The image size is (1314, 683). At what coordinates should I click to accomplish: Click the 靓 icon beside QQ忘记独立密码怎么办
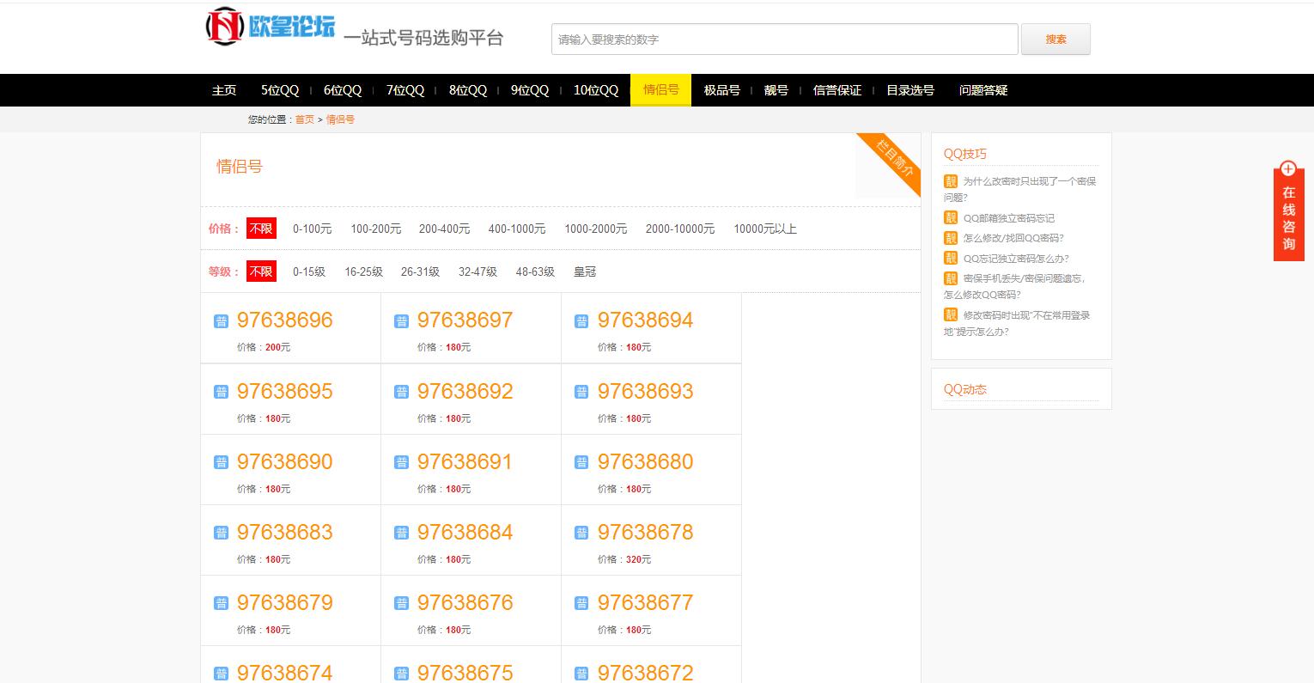coord(951,258)
